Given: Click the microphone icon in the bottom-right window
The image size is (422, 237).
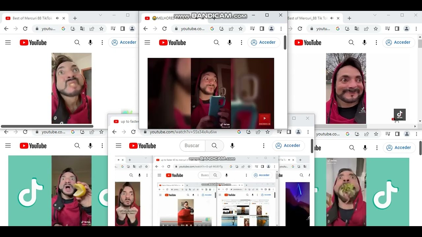Looking at the screenshot, I should point(365,148).
